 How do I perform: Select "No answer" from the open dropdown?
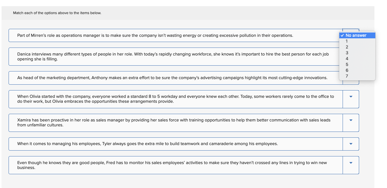tap(357, 35)
